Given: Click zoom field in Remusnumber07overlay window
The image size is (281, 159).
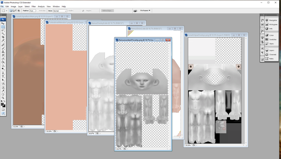Looking at the screenshot, I should [x=119, y=149].
